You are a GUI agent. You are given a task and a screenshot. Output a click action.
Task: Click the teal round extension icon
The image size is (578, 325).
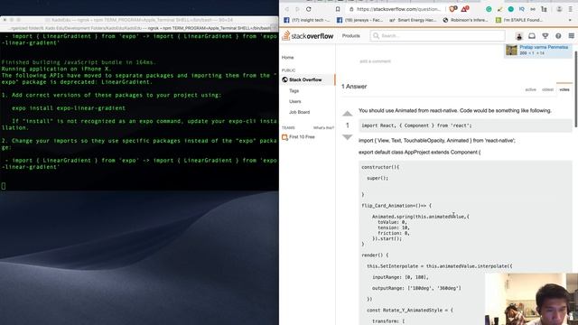511,9
